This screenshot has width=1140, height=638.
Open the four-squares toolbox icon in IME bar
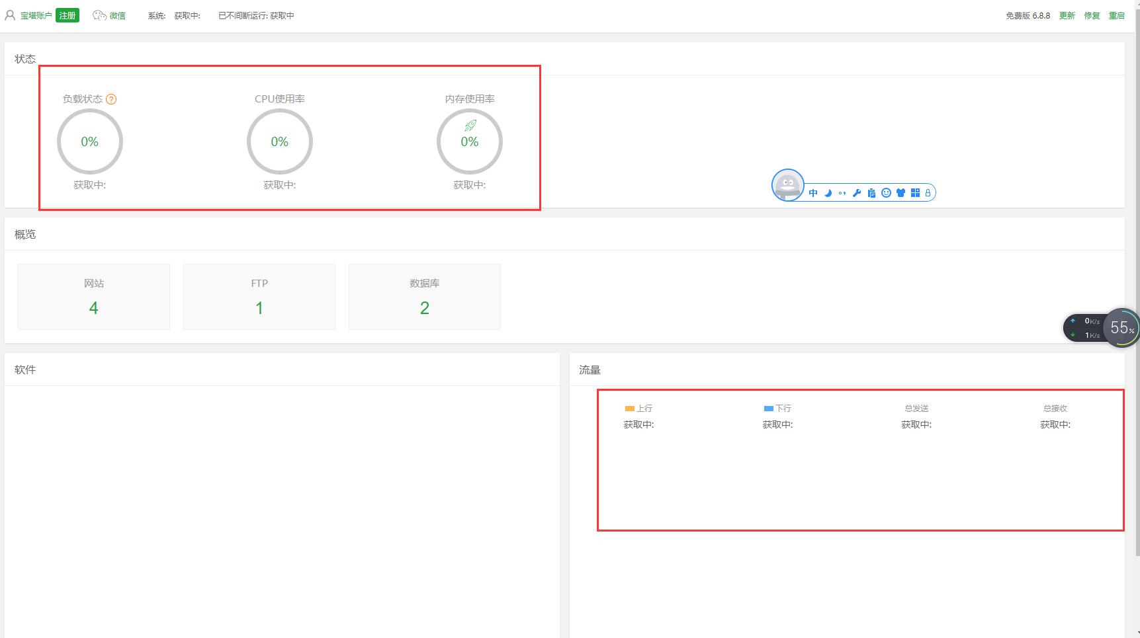click(915, 193)
